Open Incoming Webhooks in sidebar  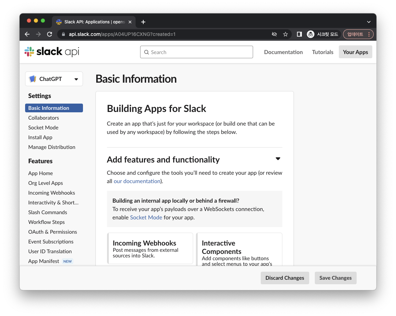(x=52, y=193)
